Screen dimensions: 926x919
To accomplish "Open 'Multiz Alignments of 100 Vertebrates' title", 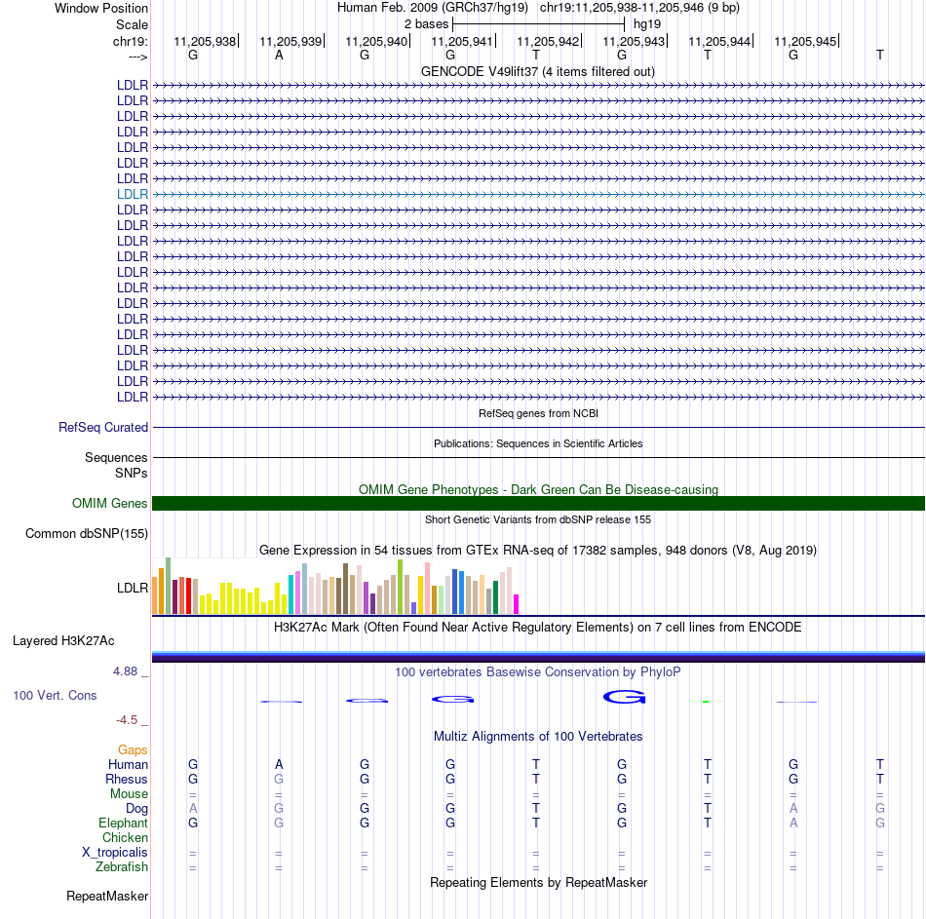I will coord(538,737).
